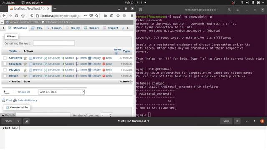This screenshot has height=150, width=267.
Task: Select the tester table checkbox
Action: tap(5, 76)
